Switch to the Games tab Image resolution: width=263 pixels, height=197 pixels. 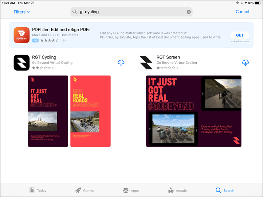click(85, 190)
